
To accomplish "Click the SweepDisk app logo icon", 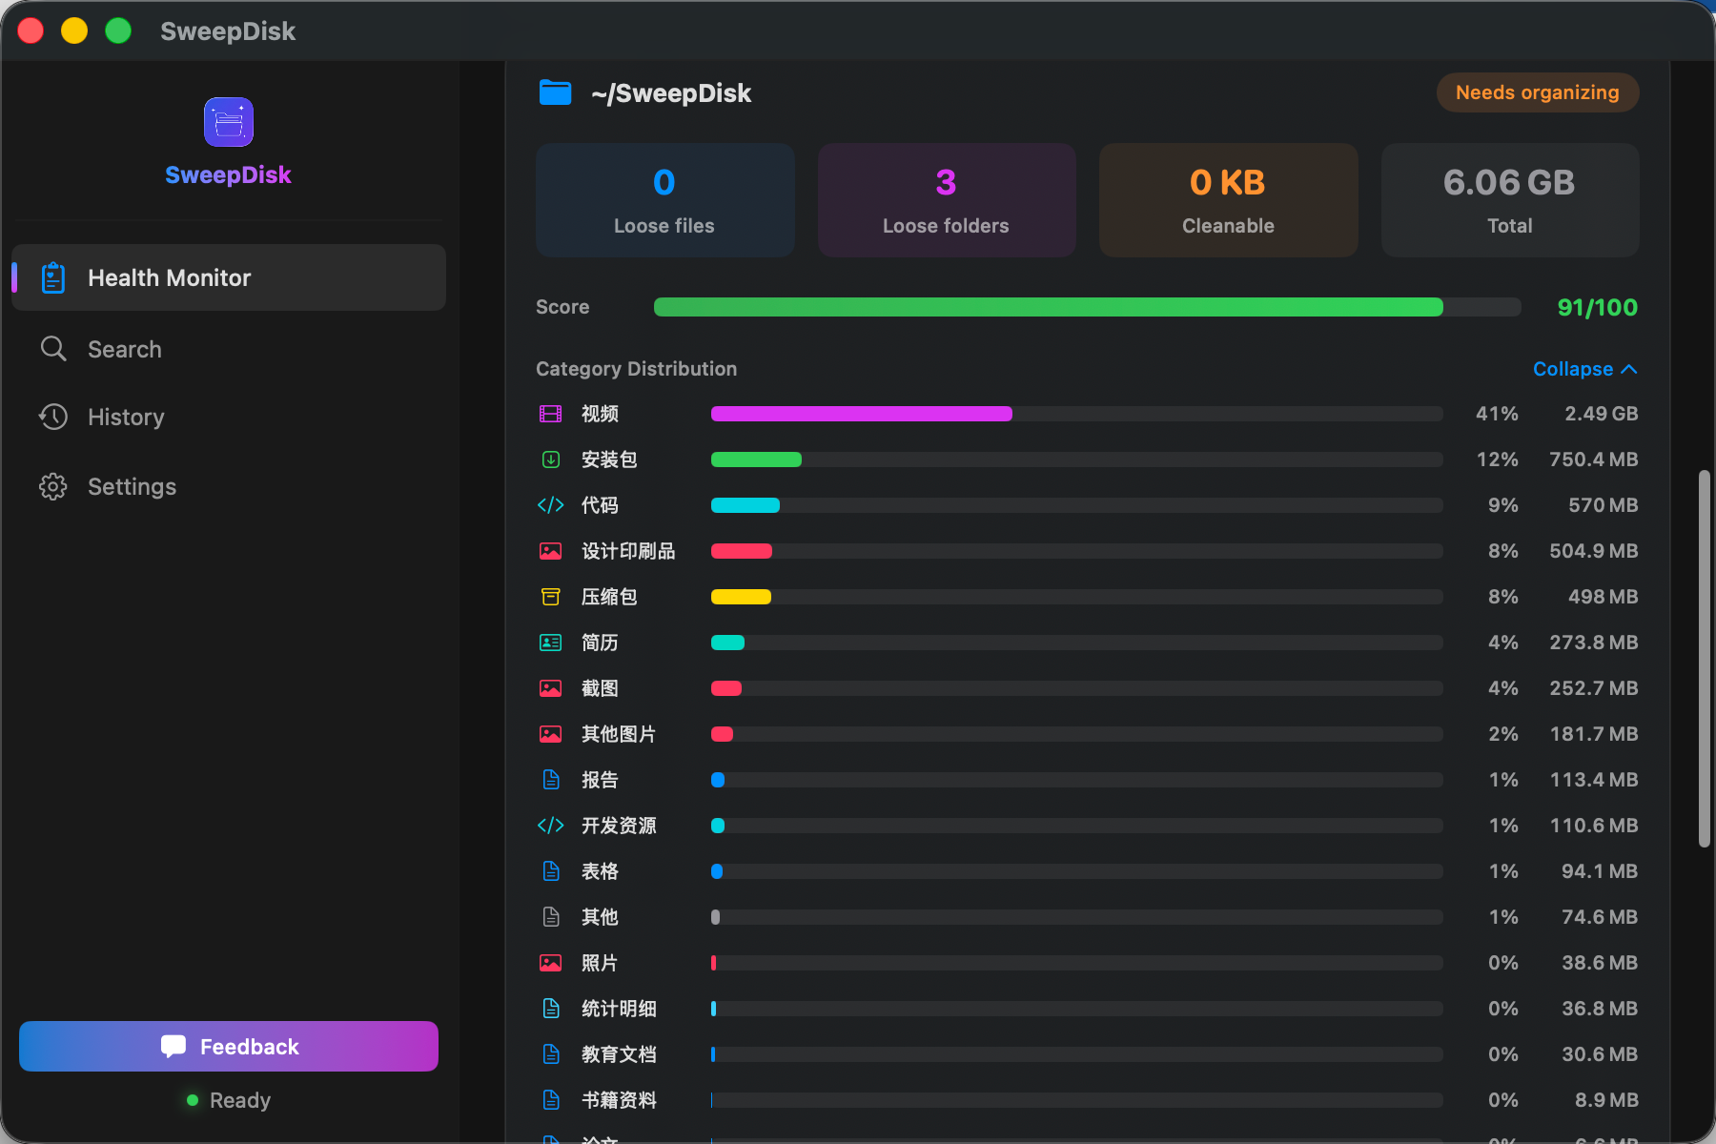I will 229,122.
